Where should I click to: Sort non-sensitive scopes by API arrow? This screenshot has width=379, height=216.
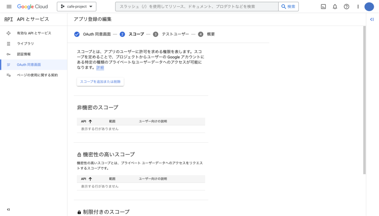click(90, 121)
